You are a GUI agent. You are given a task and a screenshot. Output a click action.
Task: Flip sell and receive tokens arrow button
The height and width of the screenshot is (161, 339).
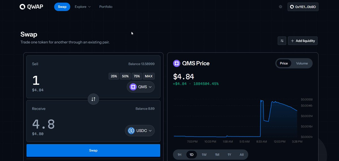(94, 99)
